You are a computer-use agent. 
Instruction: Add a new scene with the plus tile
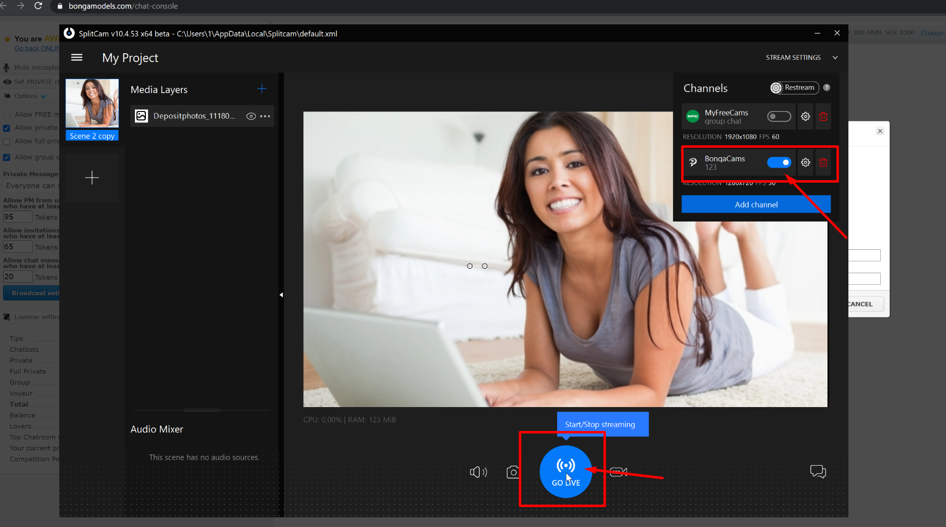pyautogui.click(x=92, y=178)
